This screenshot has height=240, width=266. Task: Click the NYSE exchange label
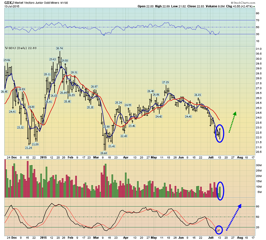pyautogui.click(x=64, y=3)
